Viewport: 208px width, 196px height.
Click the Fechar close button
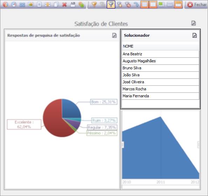197,5
